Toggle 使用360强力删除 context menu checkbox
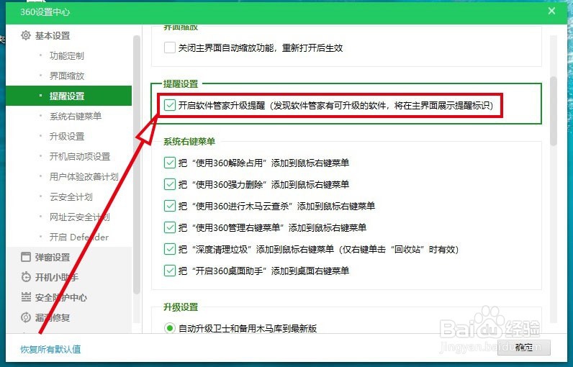 [170, 184]
